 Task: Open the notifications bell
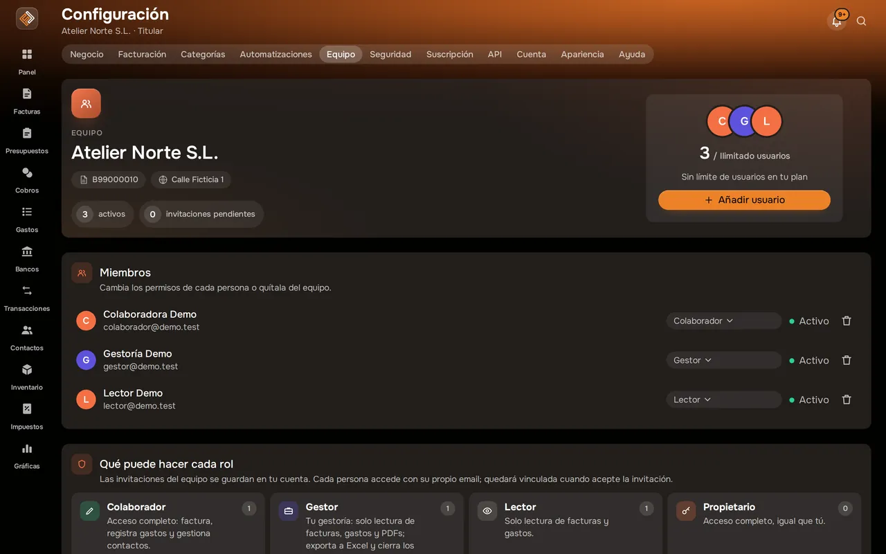pyautogui.click(x=837, y=21)
